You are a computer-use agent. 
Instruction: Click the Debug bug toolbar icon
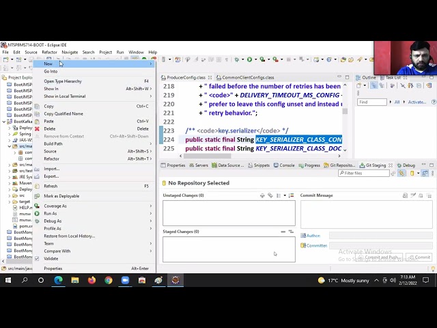click(237, 59)
